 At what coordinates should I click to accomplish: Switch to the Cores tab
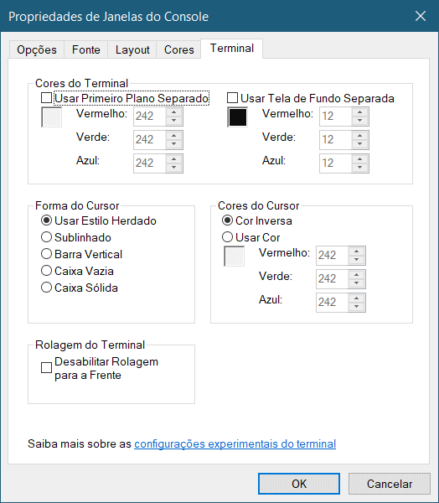[178, 49]
